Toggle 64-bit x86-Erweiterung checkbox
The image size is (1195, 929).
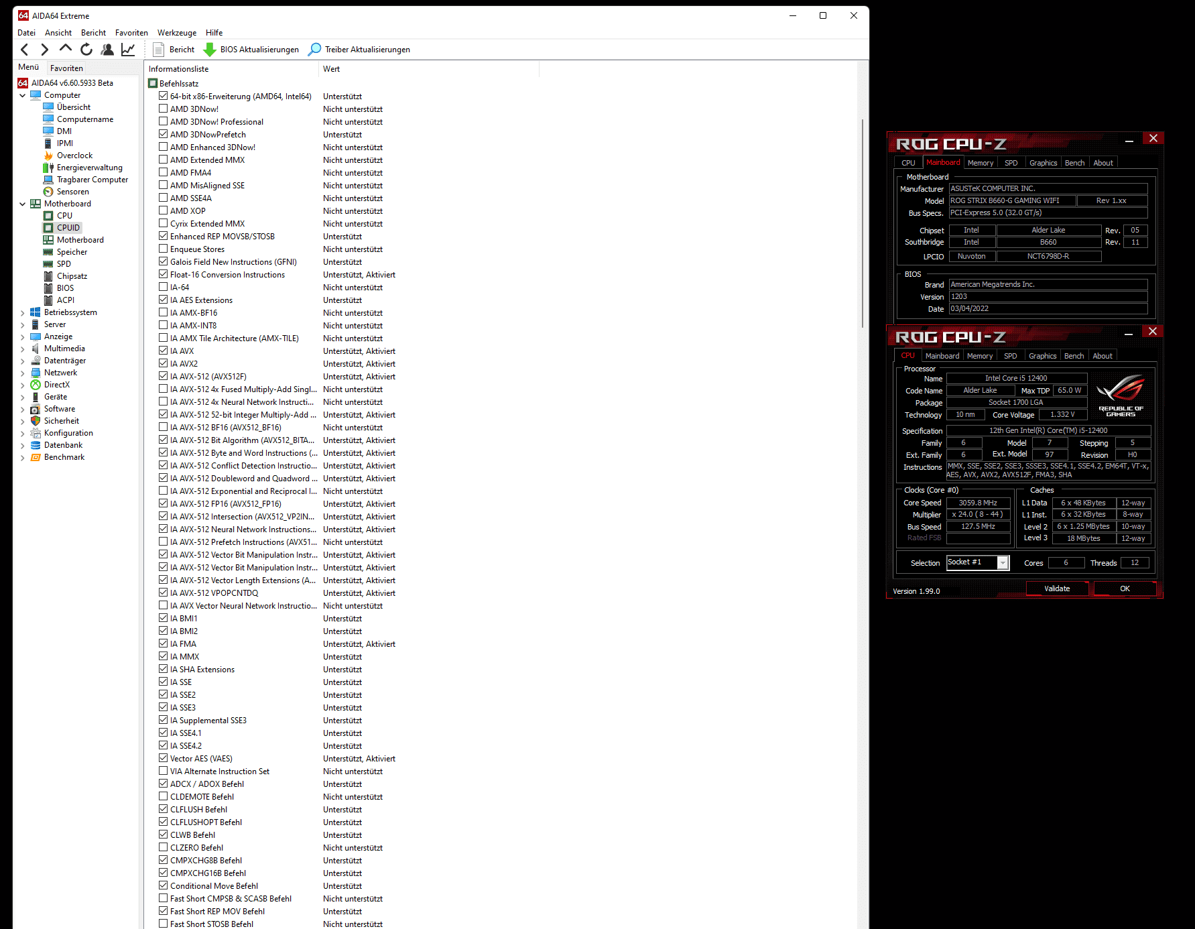(x=163, y=96)
